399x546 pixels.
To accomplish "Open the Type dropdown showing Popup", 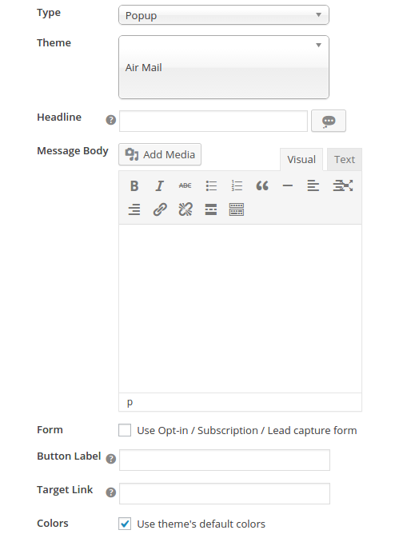I will [x=224, y=15].
